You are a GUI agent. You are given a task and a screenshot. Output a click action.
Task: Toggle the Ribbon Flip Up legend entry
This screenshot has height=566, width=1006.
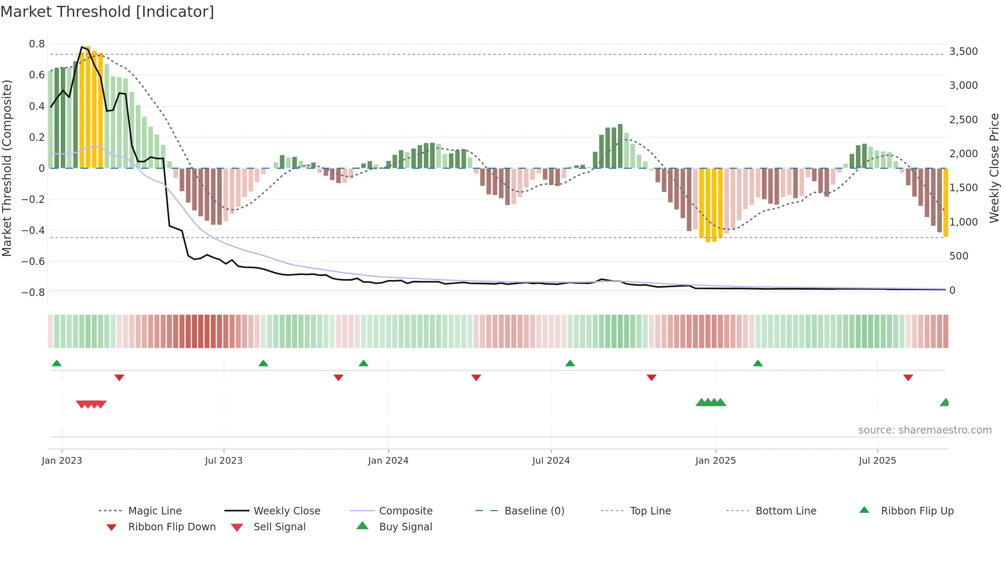pos(906,511)
